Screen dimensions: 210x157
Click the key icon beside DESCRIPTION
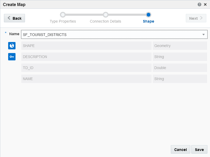point(12,57)
